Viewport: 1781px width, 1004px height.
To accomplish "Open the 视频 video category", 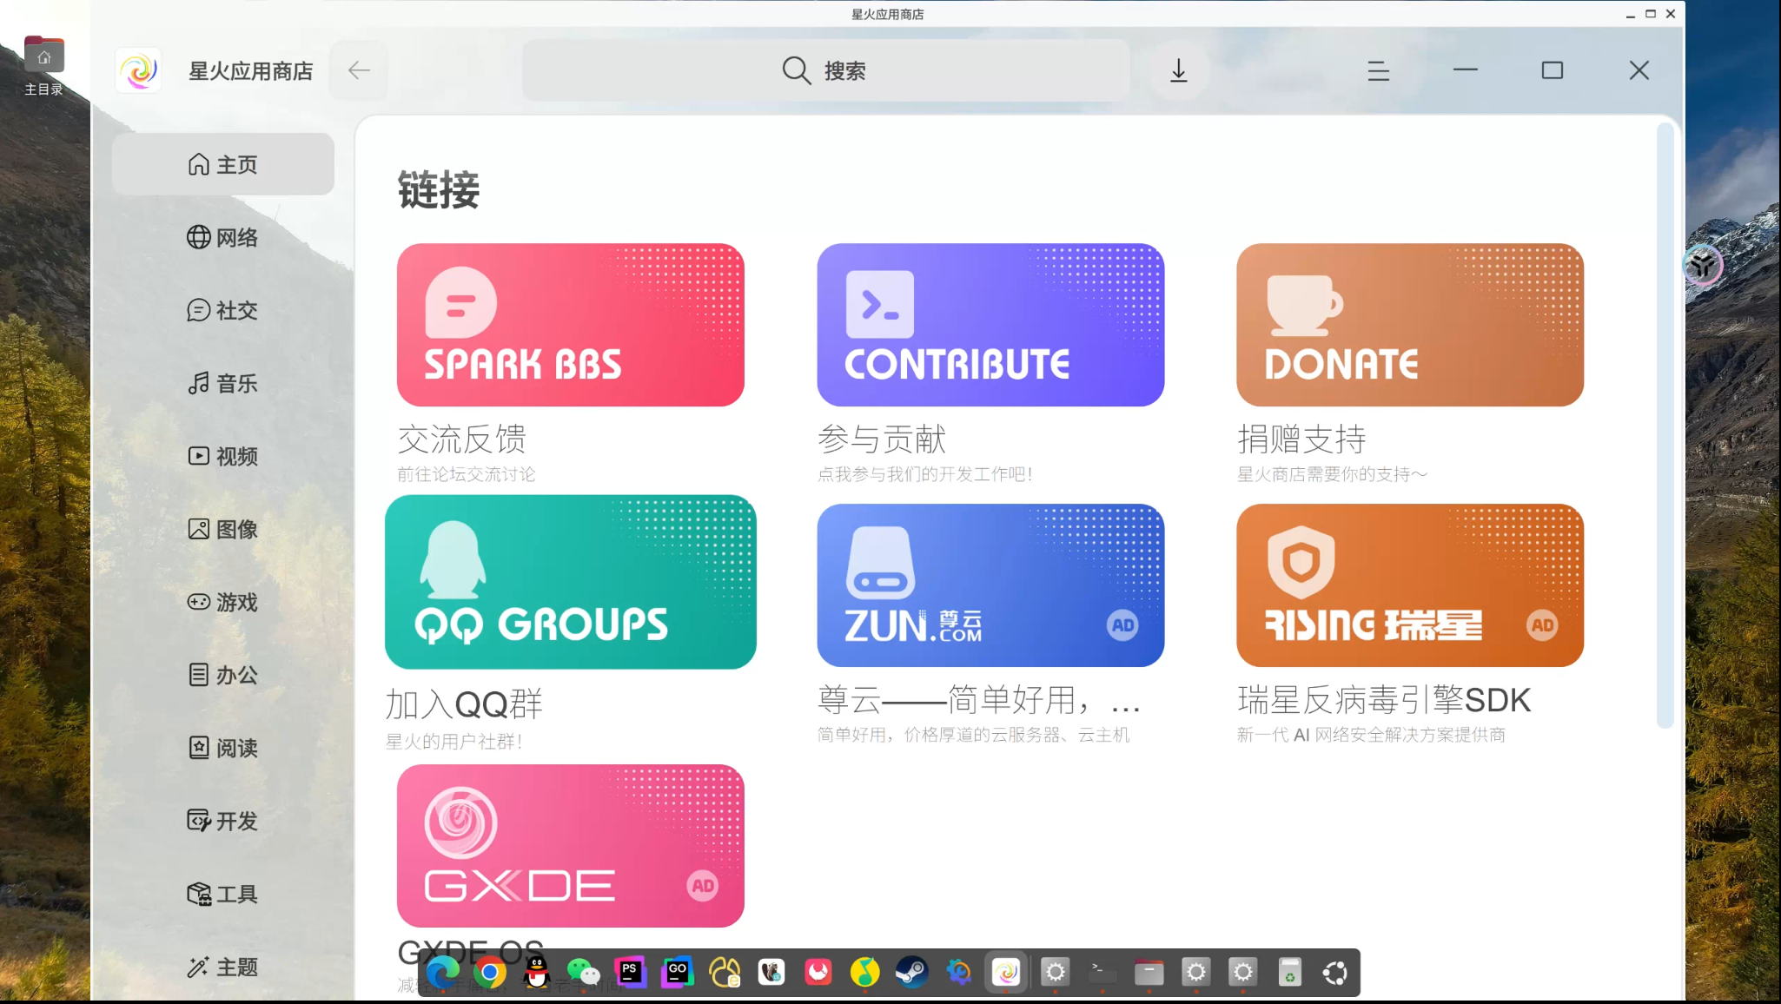I will tap(222, 456).
